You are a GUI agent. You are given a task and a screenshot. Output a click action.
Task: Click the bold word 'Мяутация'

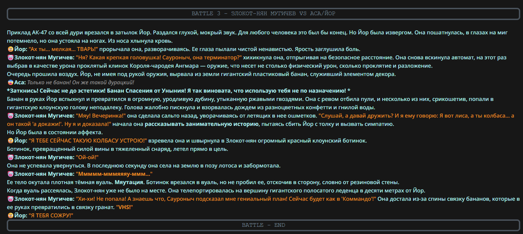tap(129, 182)
